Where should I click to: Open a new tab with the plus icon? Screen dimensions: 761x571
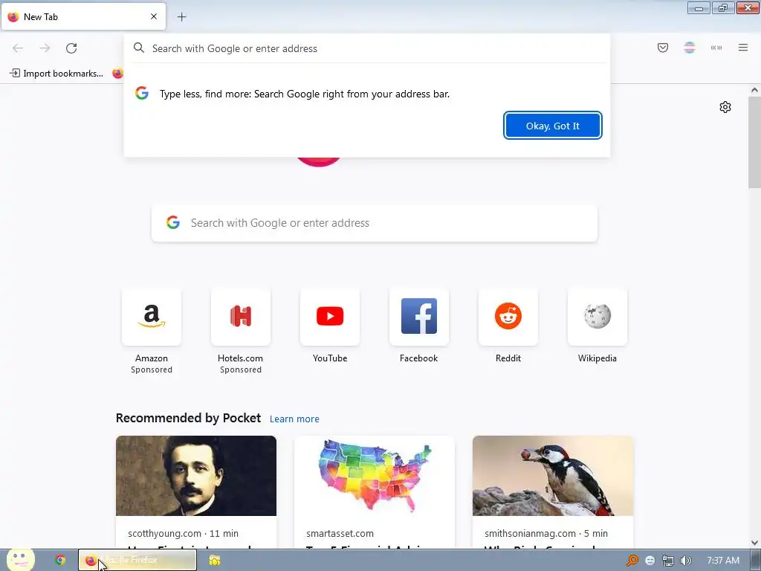coord(181,17)
